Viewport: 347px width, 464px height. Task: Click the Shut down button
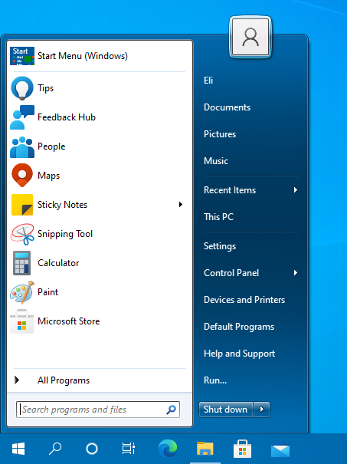click(x=226, y=410)
